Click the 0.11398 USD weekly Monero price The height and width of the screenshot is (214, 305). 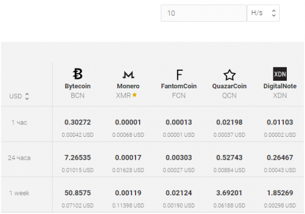(x=128, y=205)
